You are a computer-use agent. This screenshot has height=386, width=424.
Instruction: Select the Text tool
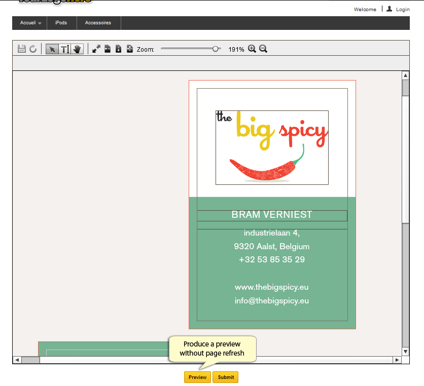tap(65, 49)
